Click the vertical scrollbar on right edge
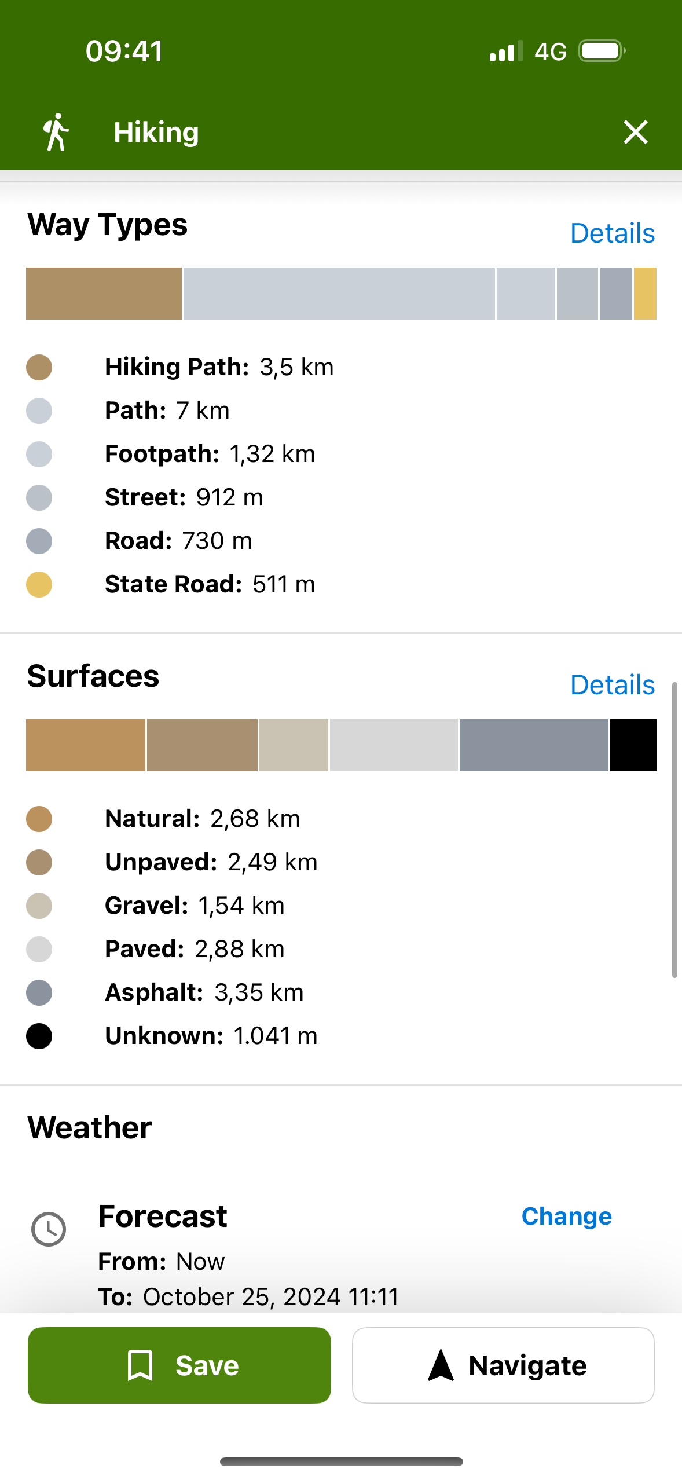 click(x=674, y=830)
